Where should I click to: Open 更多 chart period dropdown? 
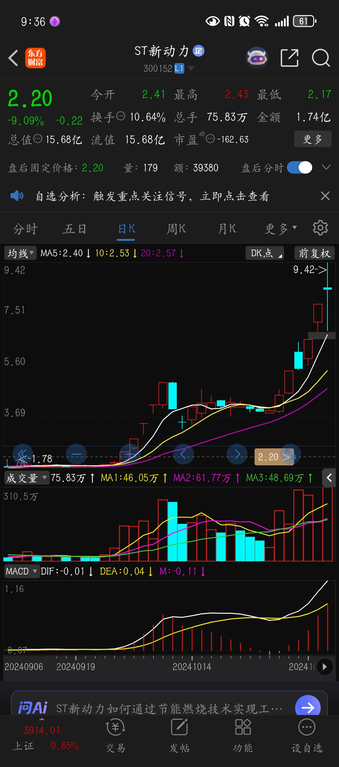click(280, 229)
